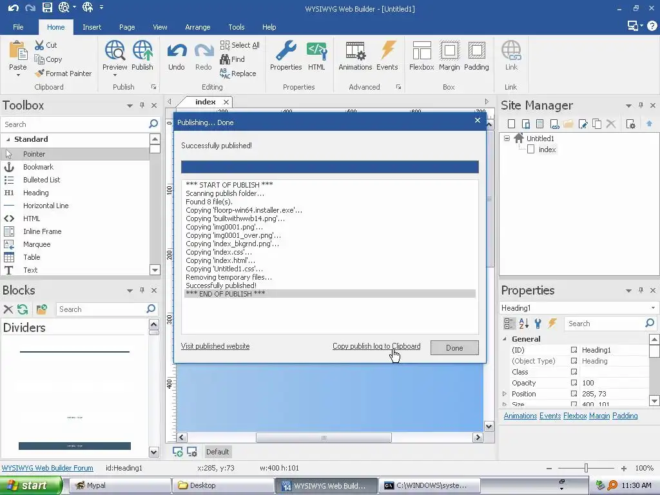Click the zoom out minus button
The height and width of the screenshot is (495, 660).
pos(549,468)
